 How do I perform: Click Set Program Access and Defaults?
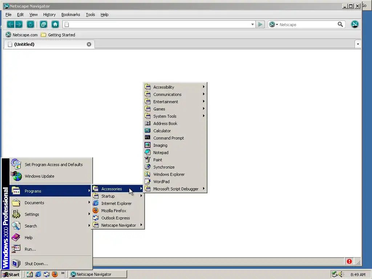[x=51, y=165]
